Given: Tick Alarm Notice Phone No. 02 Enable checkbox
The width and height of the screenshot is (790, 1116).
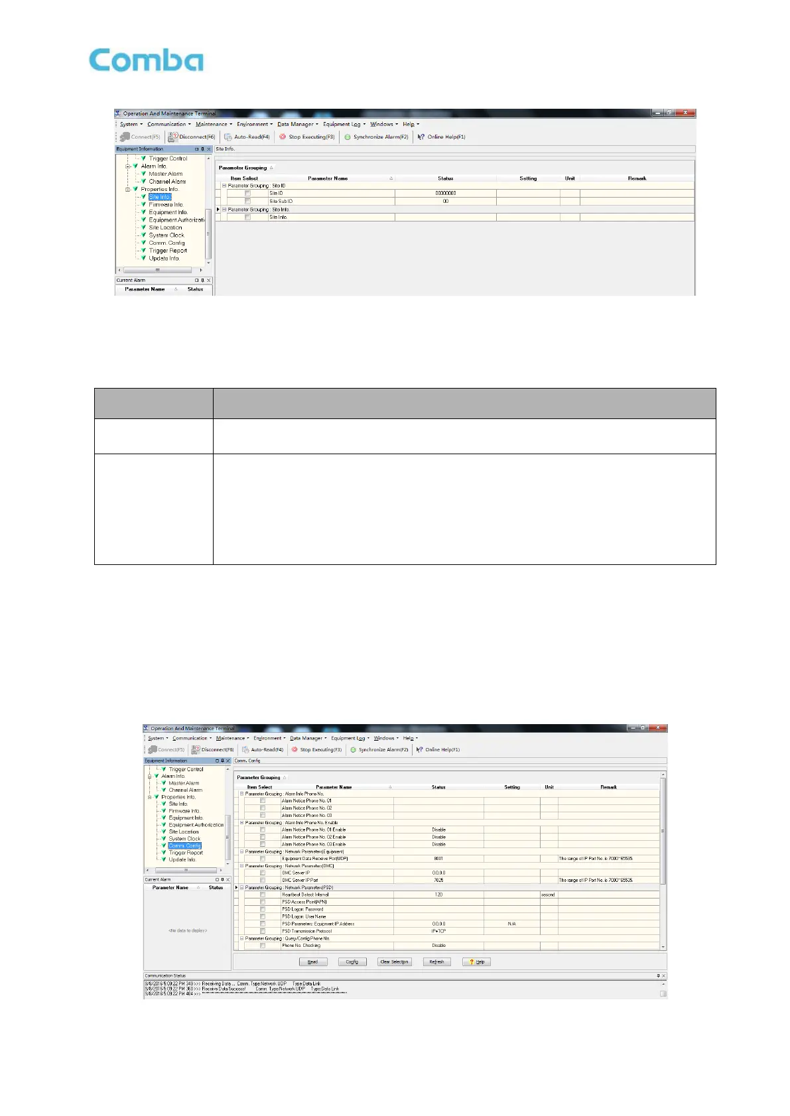Looking at the screenshot, I should coord(263,837).
